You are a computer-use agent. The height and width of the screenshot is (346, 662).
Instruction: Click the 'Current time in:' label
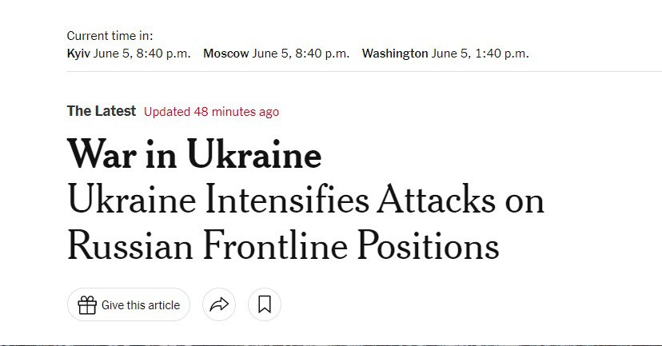[x=110, y=36]
